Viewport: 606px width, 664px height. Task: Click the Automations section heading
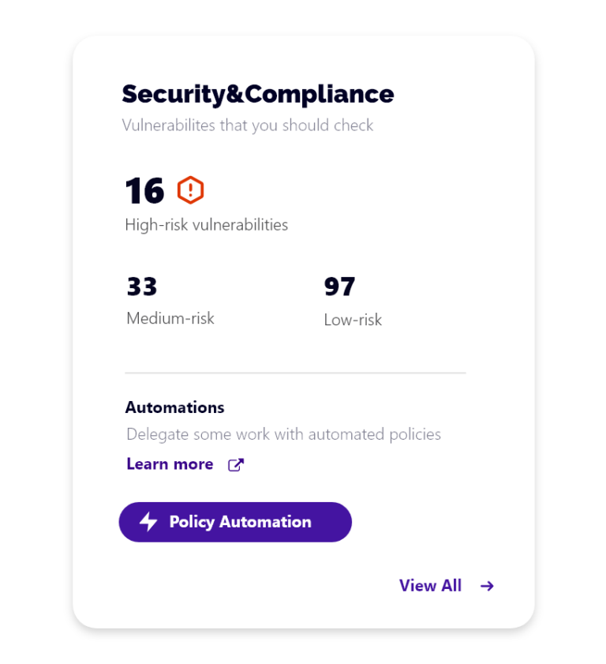[x=174, y=407]
